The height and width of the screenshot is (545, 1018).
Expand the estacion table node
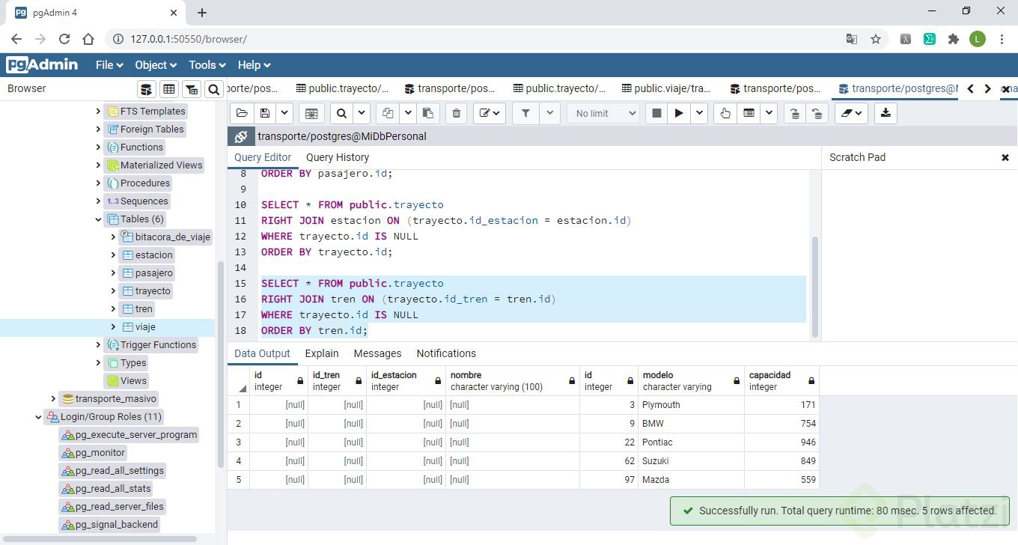point(113,255)
